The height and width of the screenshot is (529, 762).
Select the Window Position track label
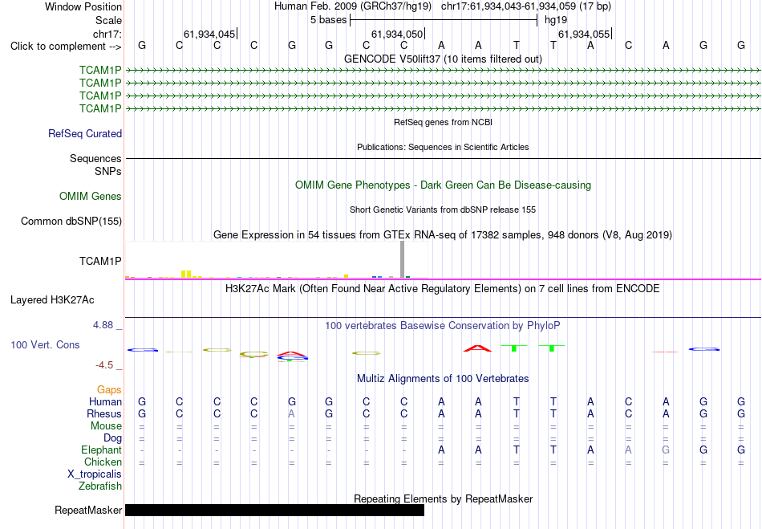coord(83,6)
